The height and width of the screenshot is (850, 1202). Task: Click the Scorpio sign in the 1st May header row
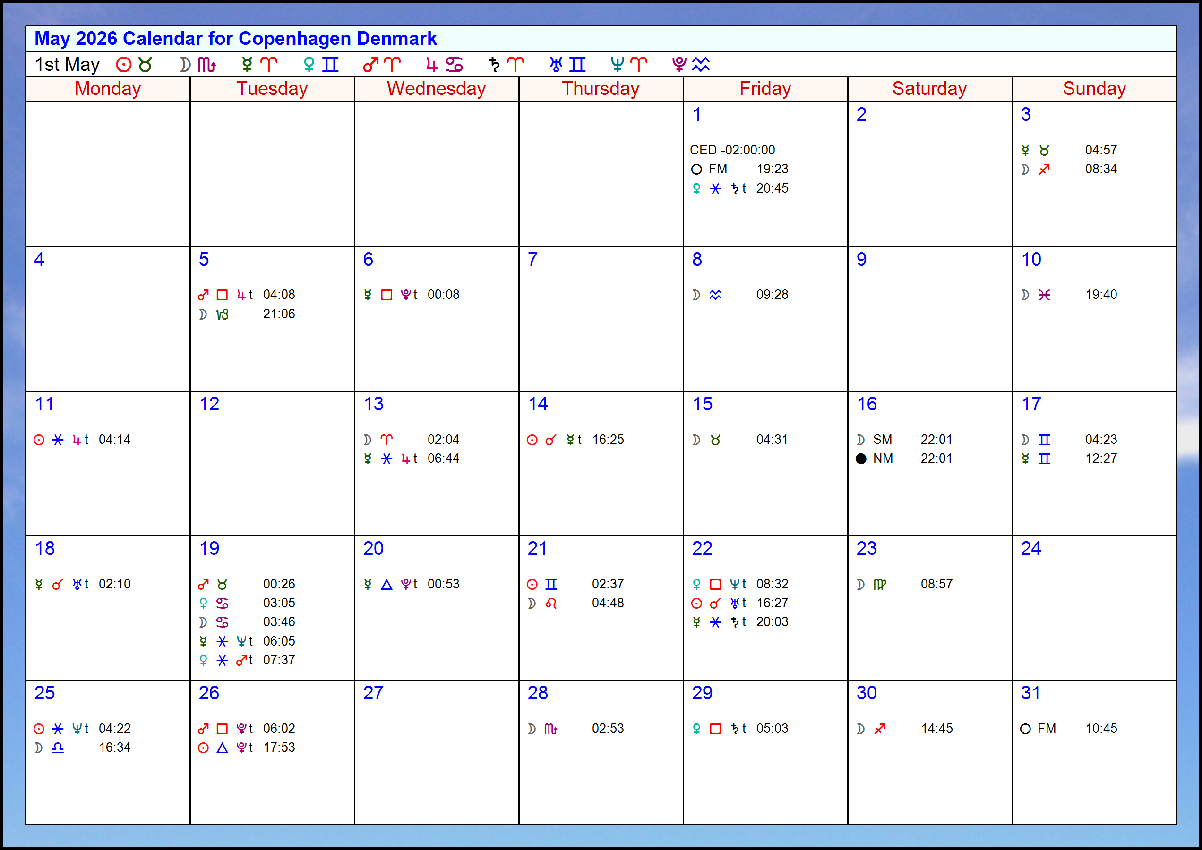coord(206,65)
